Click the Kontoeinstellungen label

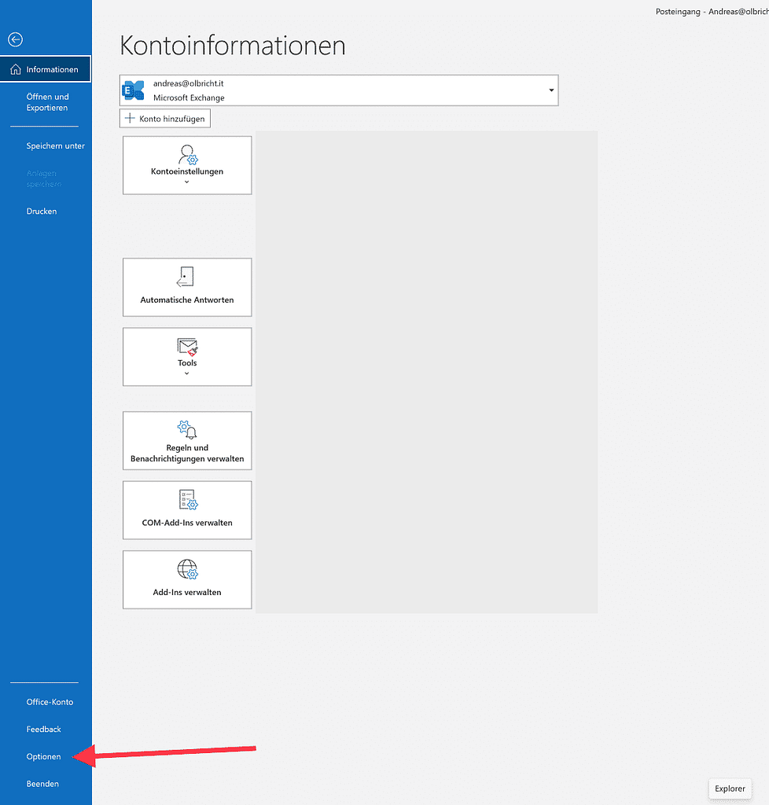187,171
